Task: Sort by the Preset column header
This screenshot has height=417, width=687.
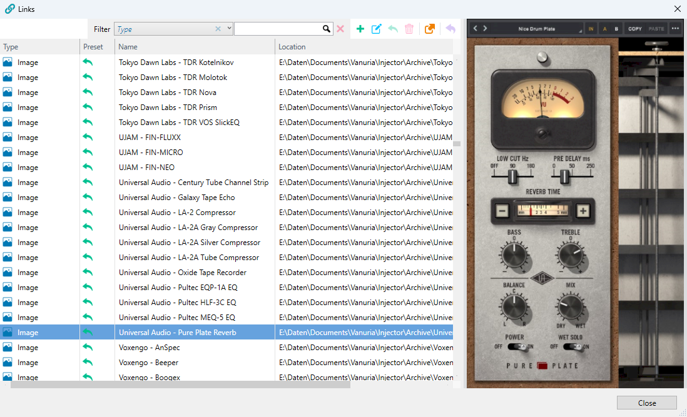Action: click(x=97, y=47)
